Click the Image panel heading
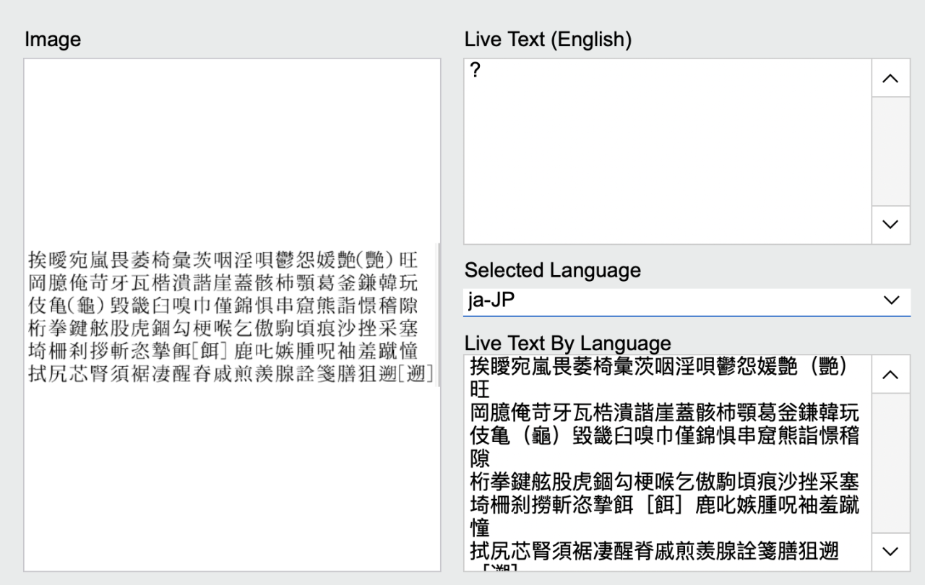The height and width of the screenshot is (585, 925). click(x=53, y=39)
